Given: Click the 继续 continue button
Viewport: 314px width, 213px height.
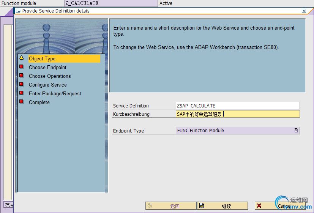Looking at the screenshot, I should [x=222, y=206].
